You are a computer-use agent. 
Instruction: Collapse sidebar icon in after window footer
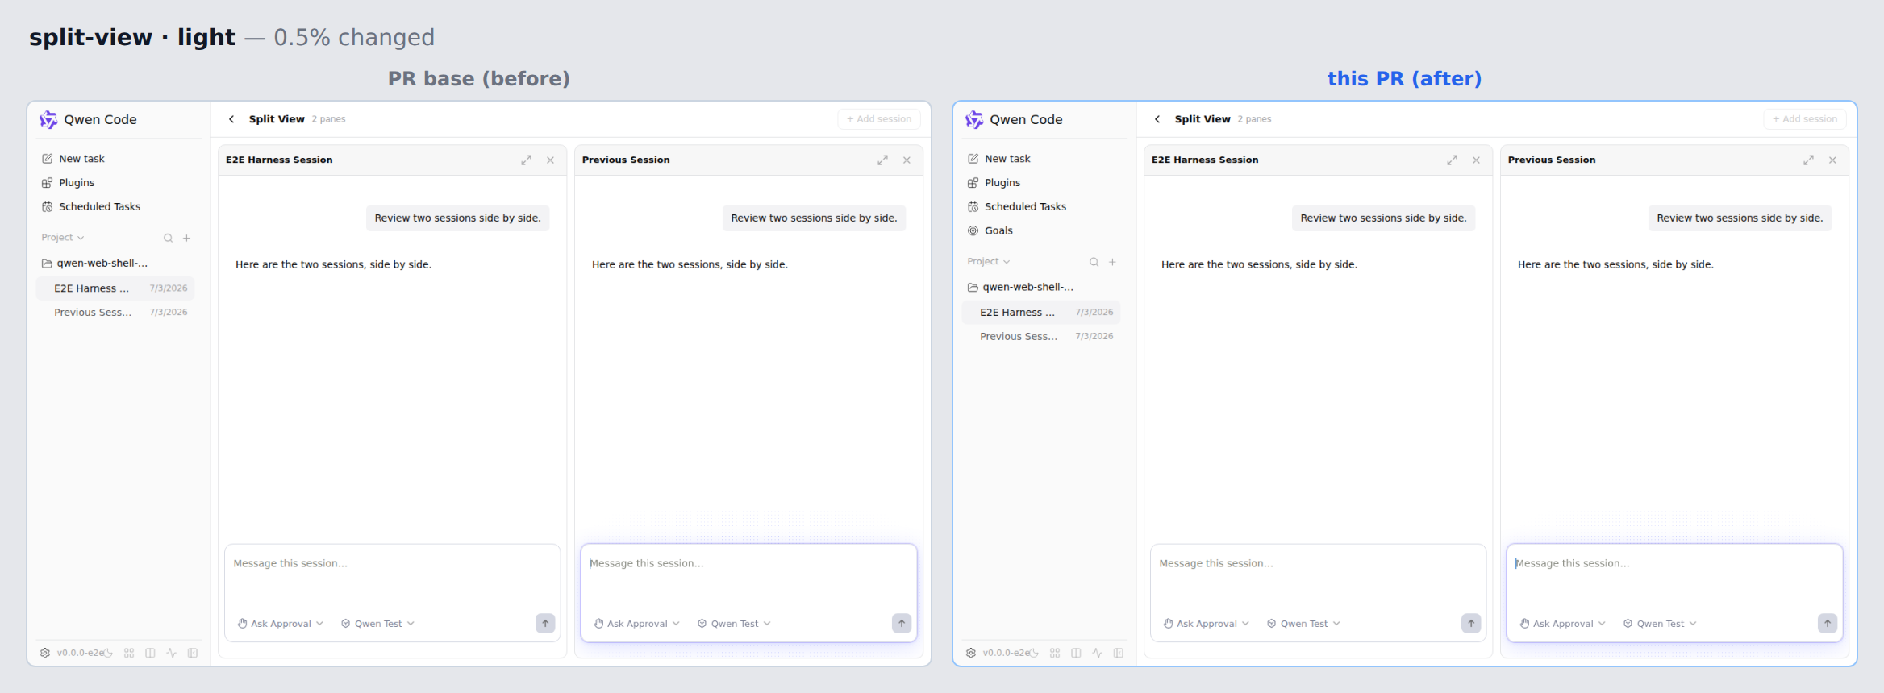click(x=1119, y=653)
